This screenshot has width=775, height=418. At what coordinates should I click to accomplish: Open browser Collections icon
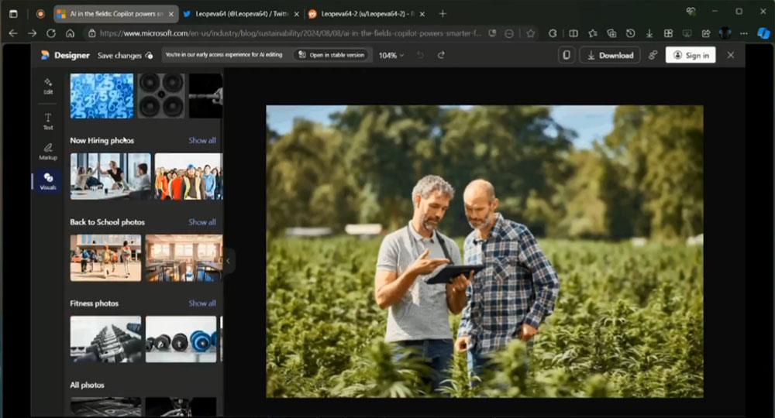coord(611,33)
